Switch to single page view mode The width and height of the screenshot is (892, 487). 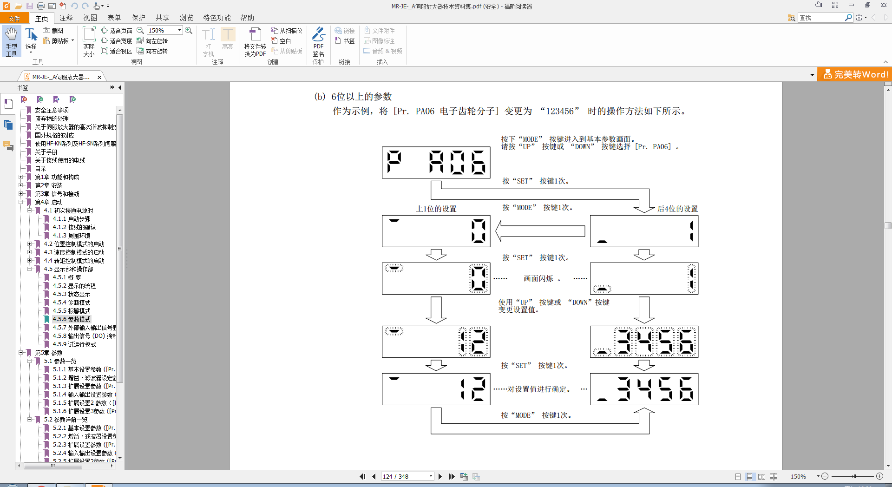coord(738,476)
